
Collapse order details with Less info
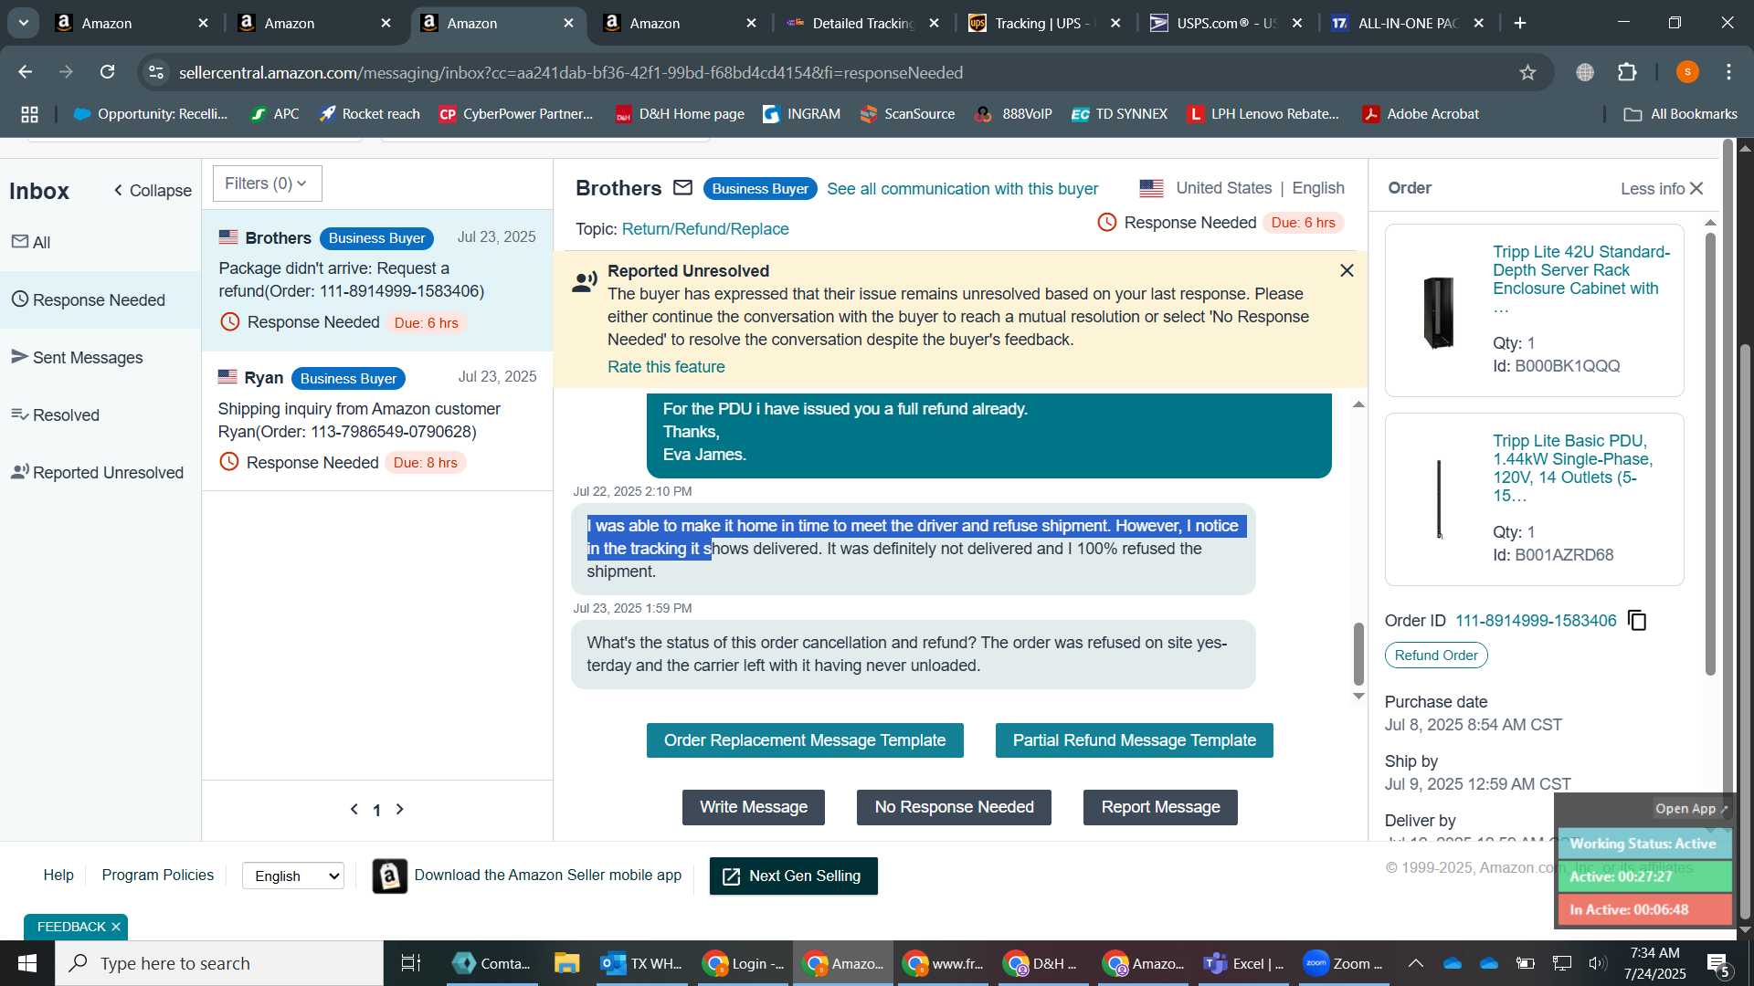[x=1662, y=189]
